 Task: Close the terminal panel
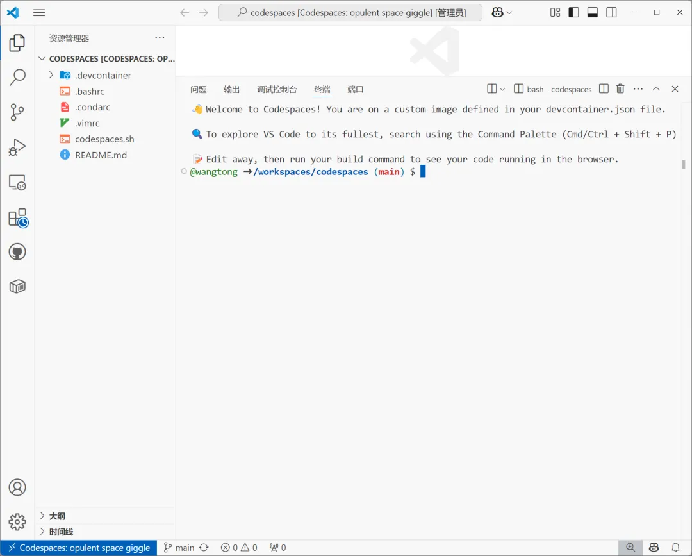pos(675,88)
